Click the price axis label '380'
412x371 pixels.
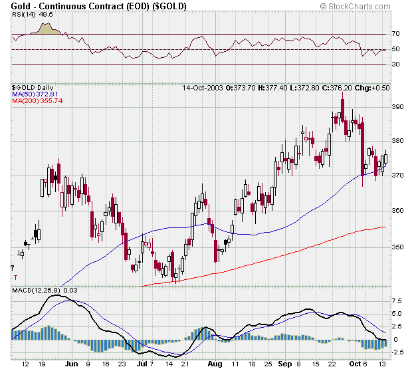(397, 141)
